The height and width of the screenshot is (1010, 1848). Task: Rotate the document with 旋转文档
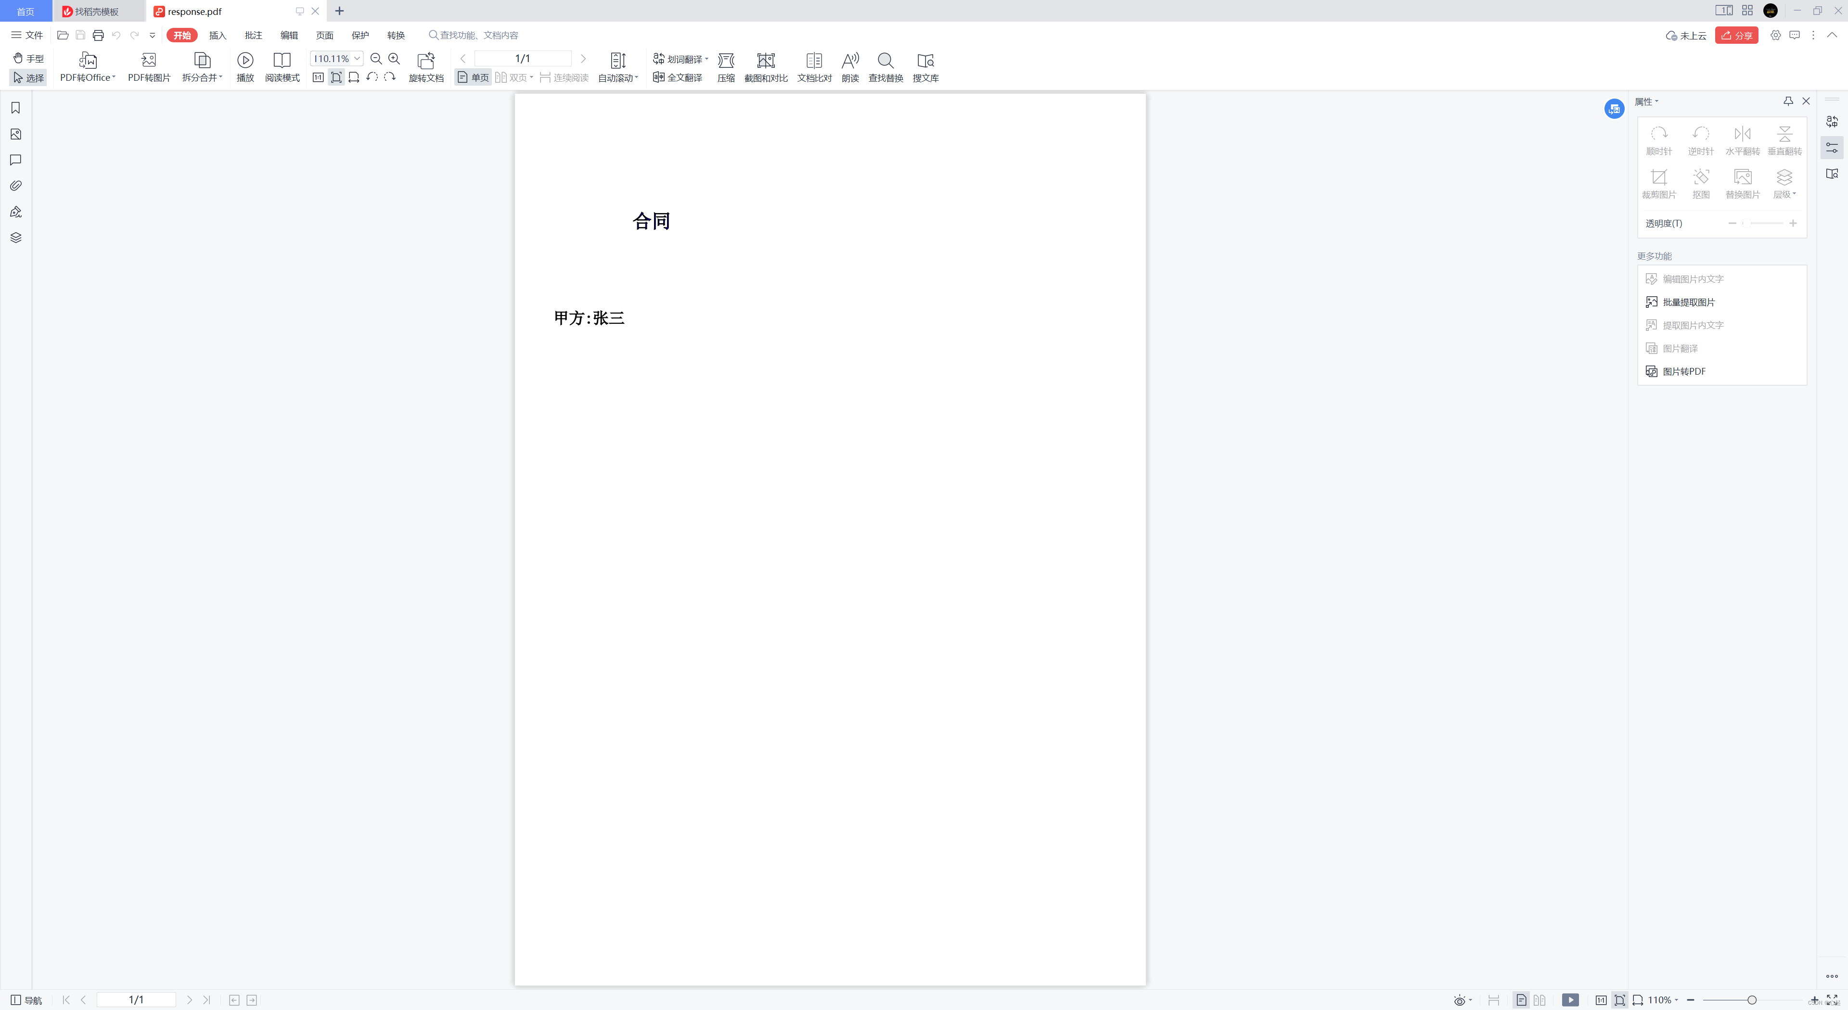click(426, 67)
